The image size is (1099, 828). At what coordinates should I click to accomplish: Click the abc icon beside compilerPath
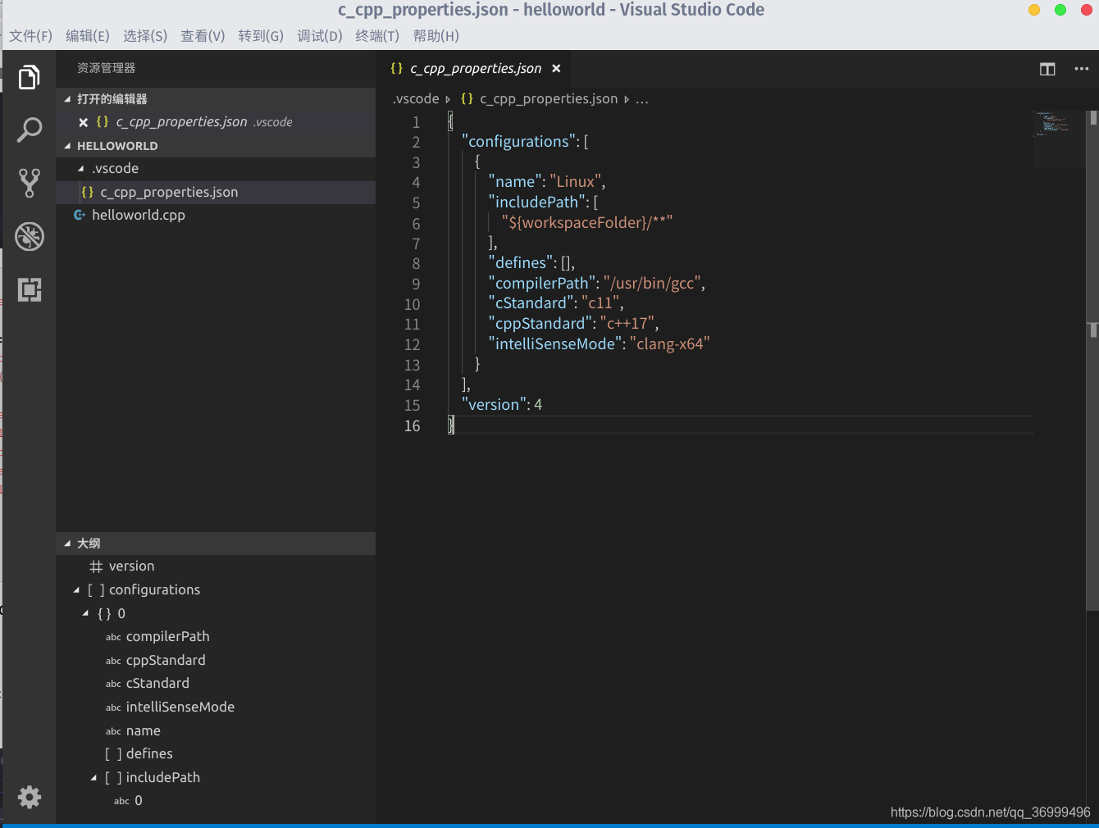[113, 637]
